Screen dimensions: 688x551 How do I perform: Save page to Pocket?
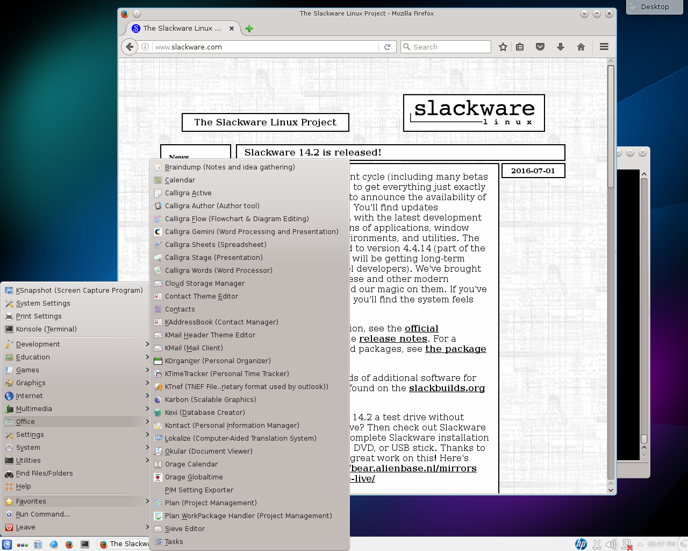coord(540,47)
